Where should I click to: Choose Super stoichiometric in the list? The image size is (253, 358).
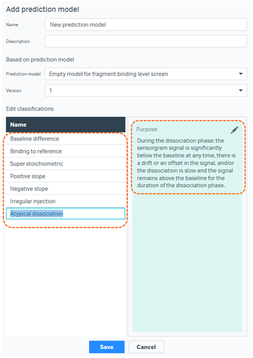click(x=66, y=164)
